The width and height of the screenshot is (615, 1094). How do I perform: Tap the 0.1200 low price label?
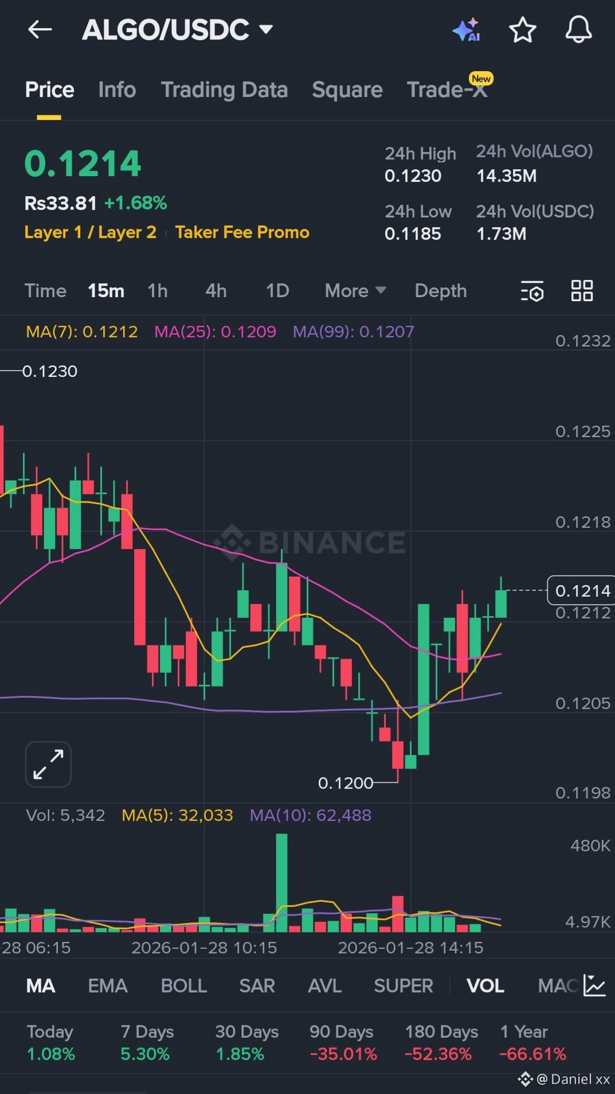pos(346,783)
